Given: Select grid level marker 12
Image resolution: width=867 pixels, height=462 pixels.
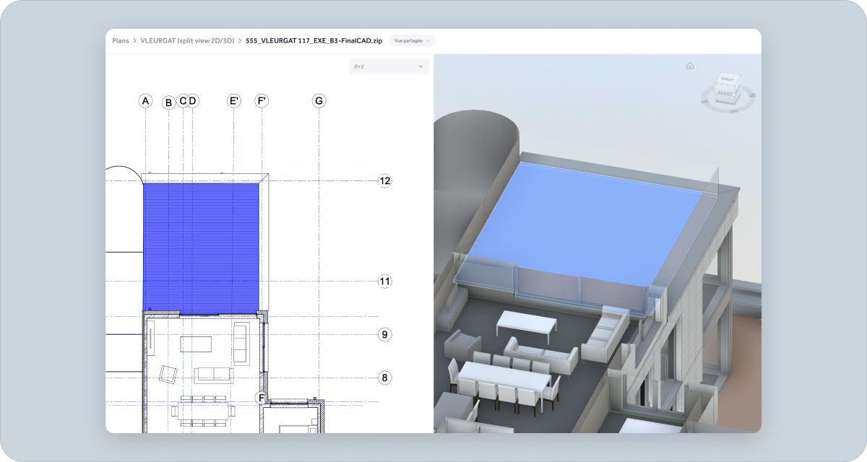Looking at the screenshot, I should pyautogui.click(x=384, y=180).
